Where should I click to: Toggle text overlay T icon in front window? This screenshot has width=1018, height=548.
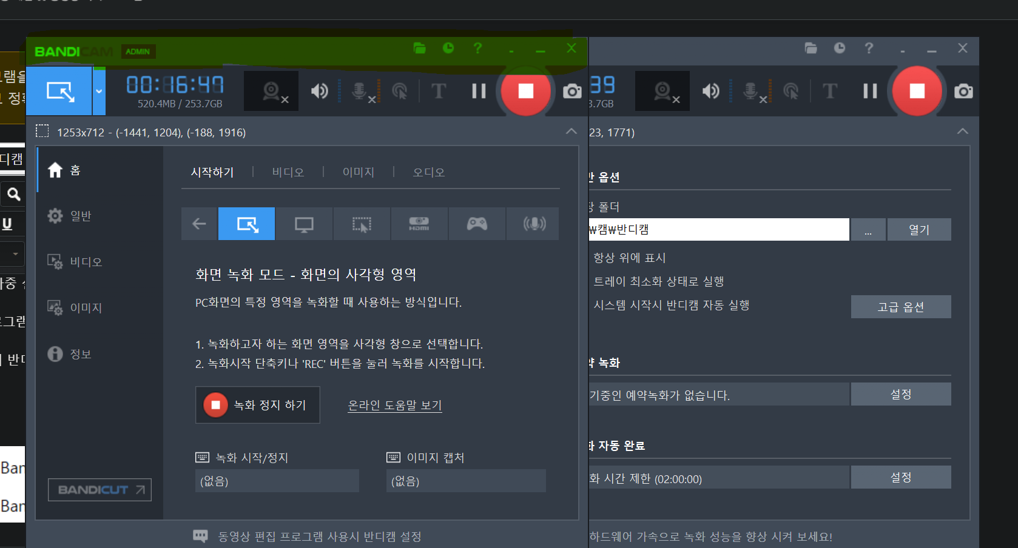click(439, 91)
